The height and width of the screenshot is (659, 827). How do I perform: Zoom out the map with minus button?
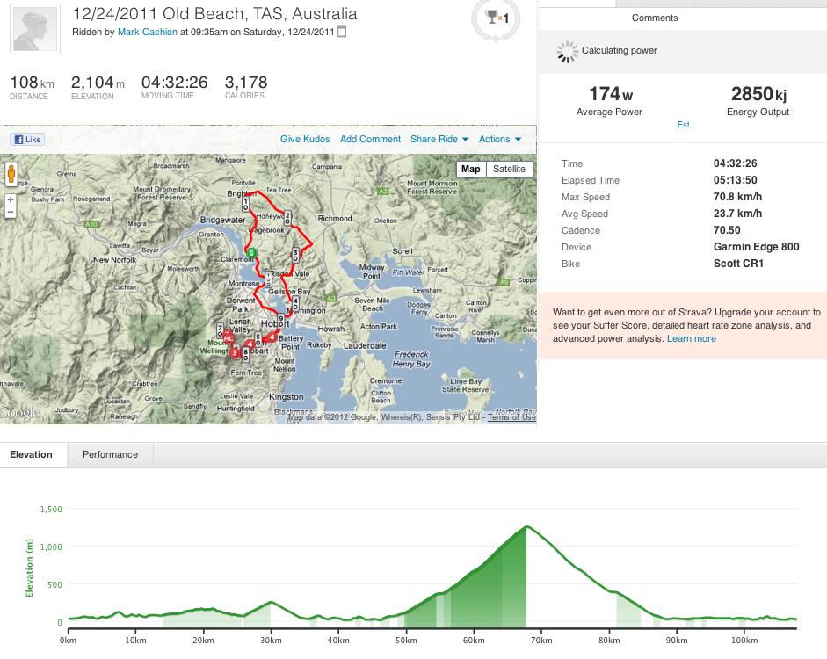point(11,212)
